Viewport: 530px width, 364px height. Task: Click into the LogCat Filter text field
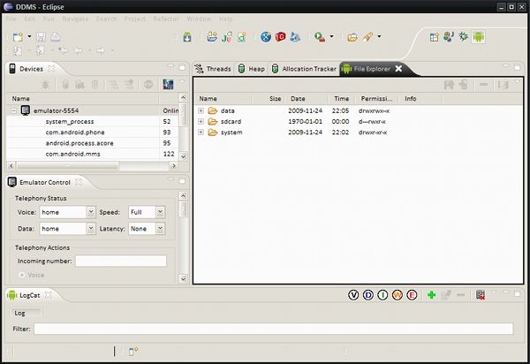click(x=273, y=329)
